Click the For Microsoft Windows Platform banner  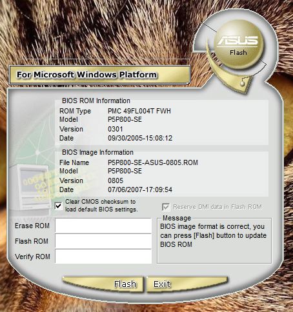click(99, 75)
